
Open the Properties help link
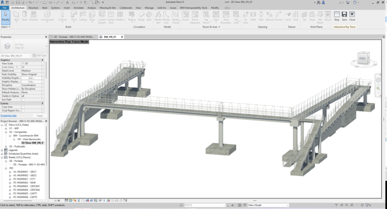click(x=8, y=115)
